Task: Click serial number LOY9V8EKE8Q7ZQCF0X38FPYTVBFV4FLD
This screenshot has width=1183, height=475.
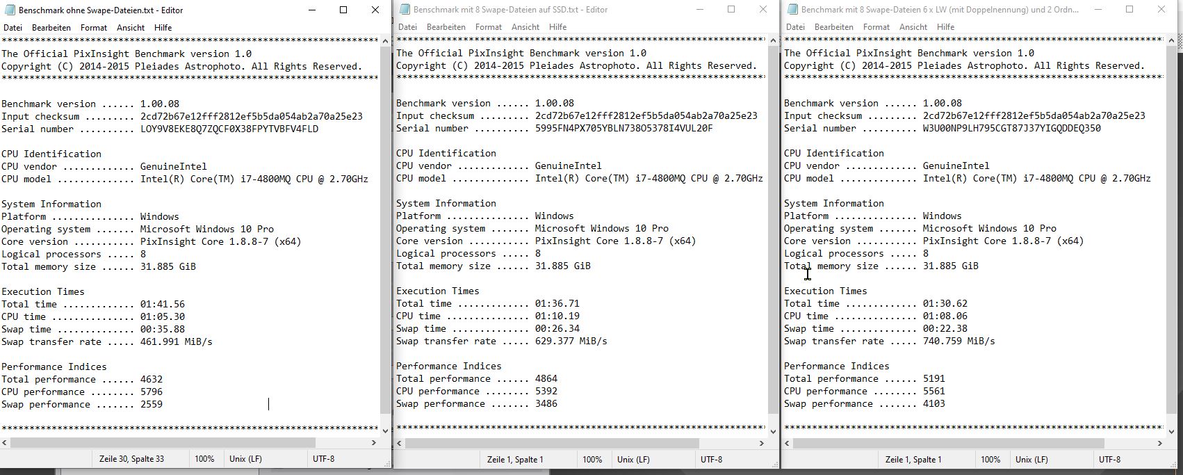Action: point(229,129)
